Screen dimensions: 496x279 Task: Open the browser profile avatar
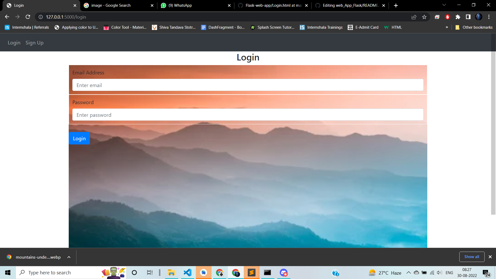click(x=479, y=17)
